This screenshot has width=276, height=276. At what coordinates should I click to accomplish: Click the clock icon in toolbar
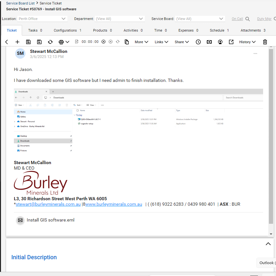click(198, 42)
